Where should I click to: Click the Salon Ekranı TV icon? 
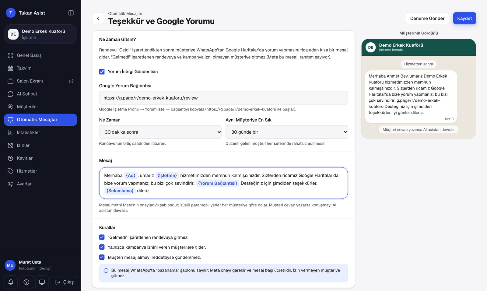pos(10,81)
